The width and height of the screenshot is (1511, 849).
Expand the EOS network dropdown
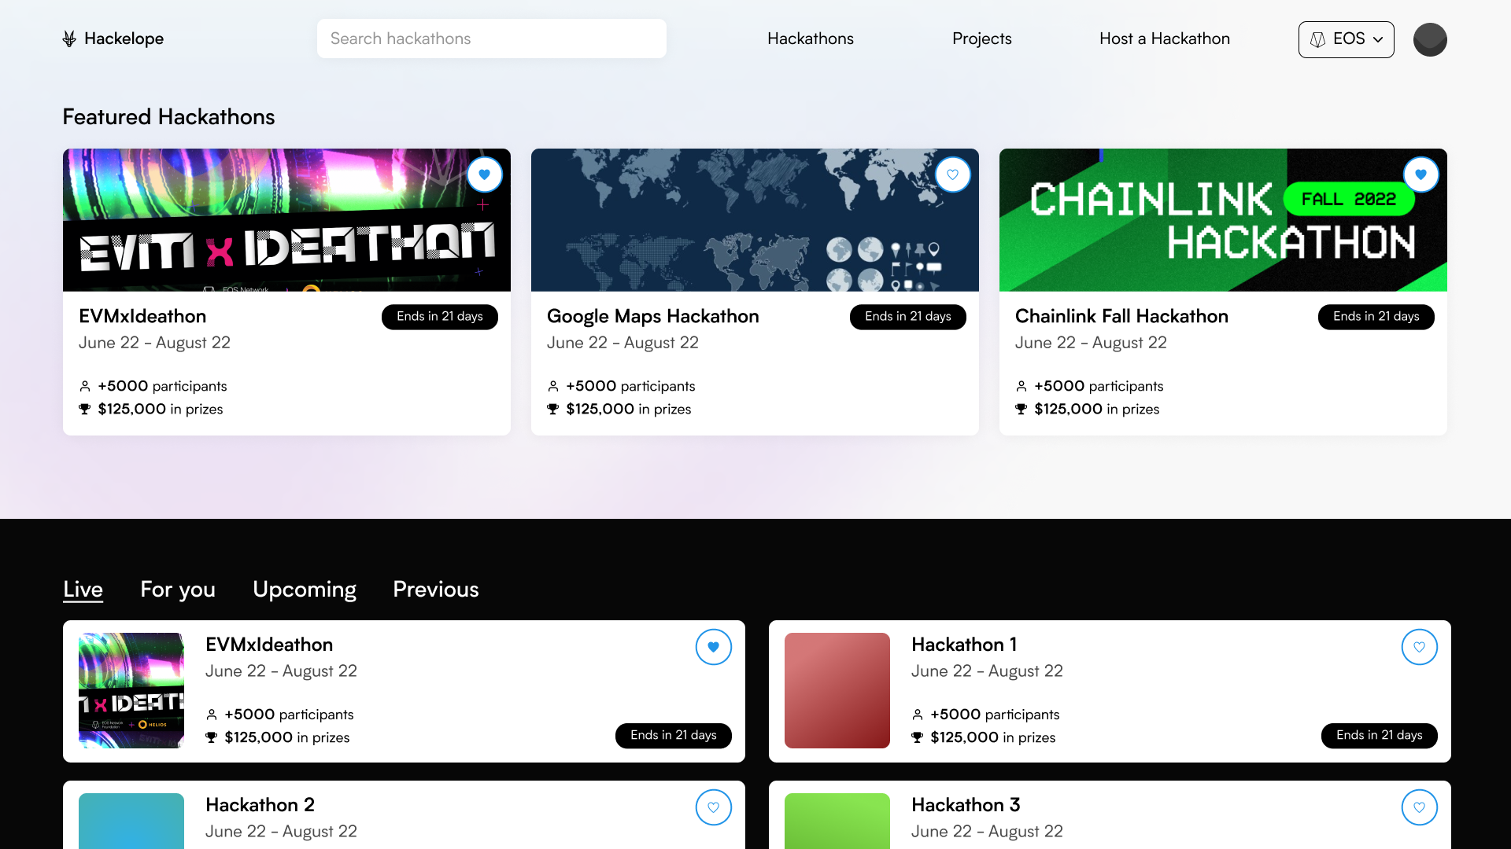[1346, 39]
